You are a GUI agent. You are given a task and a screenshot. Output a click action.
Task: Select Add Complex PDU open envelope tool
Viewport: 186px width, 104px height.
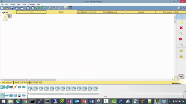pos(181,56)
